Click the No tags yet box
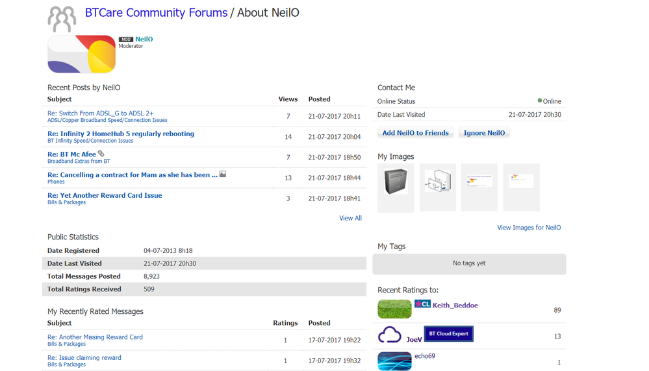649x371 pixels. pyautogui.click(x=469, y=264)
